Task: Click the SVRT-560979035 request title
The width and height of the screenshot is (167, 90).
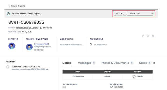Action: (x=26, y=22)
